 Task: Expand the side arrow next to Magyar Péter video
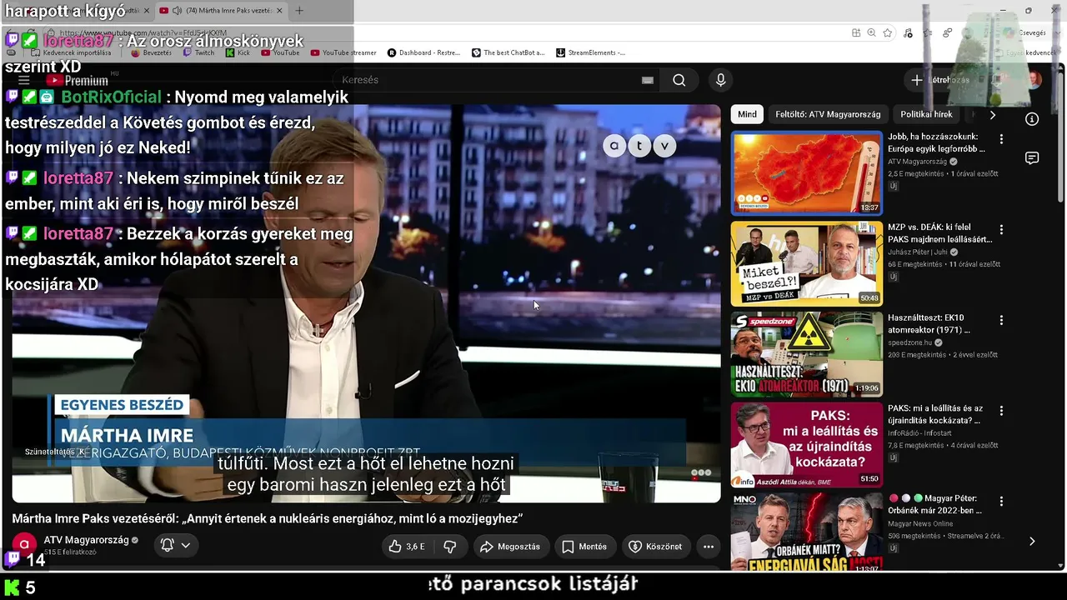[1032, 541]
